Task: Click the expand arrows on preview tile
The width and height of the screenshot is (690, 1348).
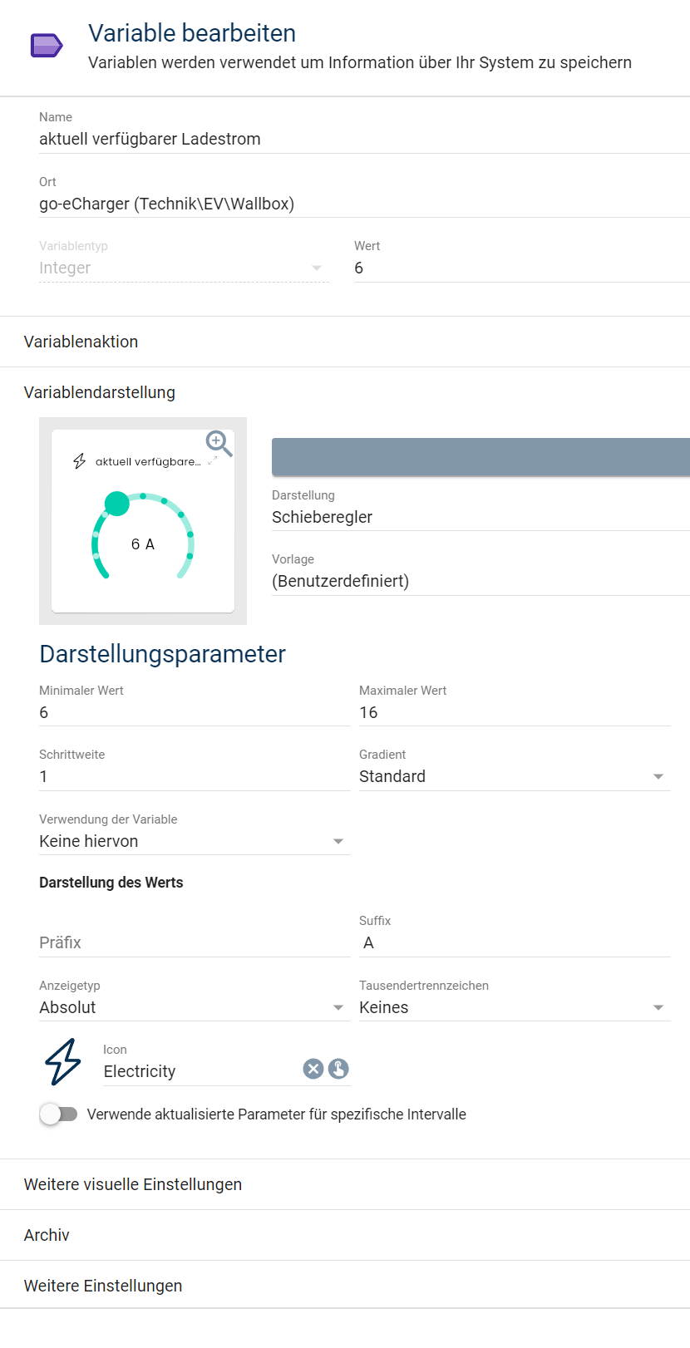Action: pos(213,460)
